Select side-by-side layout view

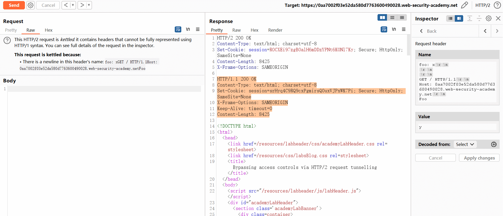pyautogui.click(x=382, y=18)
